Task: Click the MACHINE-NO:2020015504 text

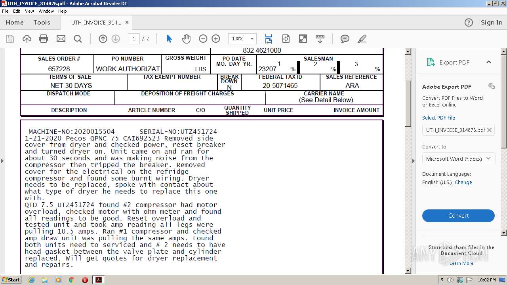Action: click(x=72, y=131)
